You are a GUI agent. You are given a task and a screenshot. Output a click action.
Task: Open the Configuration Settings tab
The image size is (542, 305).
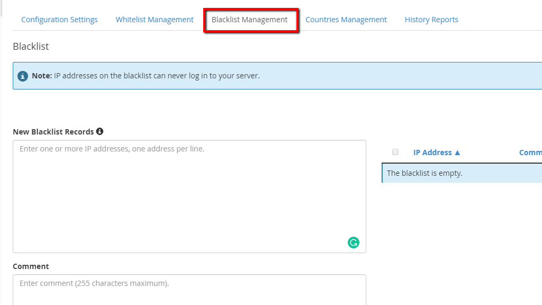coord(59,20)
